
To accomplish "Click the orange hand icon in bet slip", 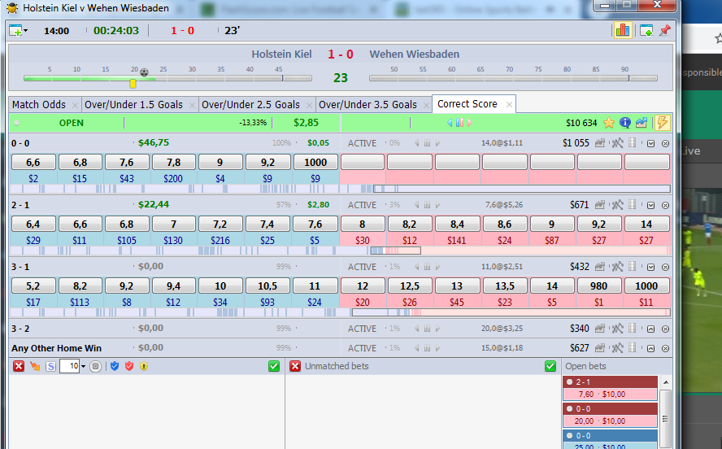I will pyautogui.click(x=35, y=366).
